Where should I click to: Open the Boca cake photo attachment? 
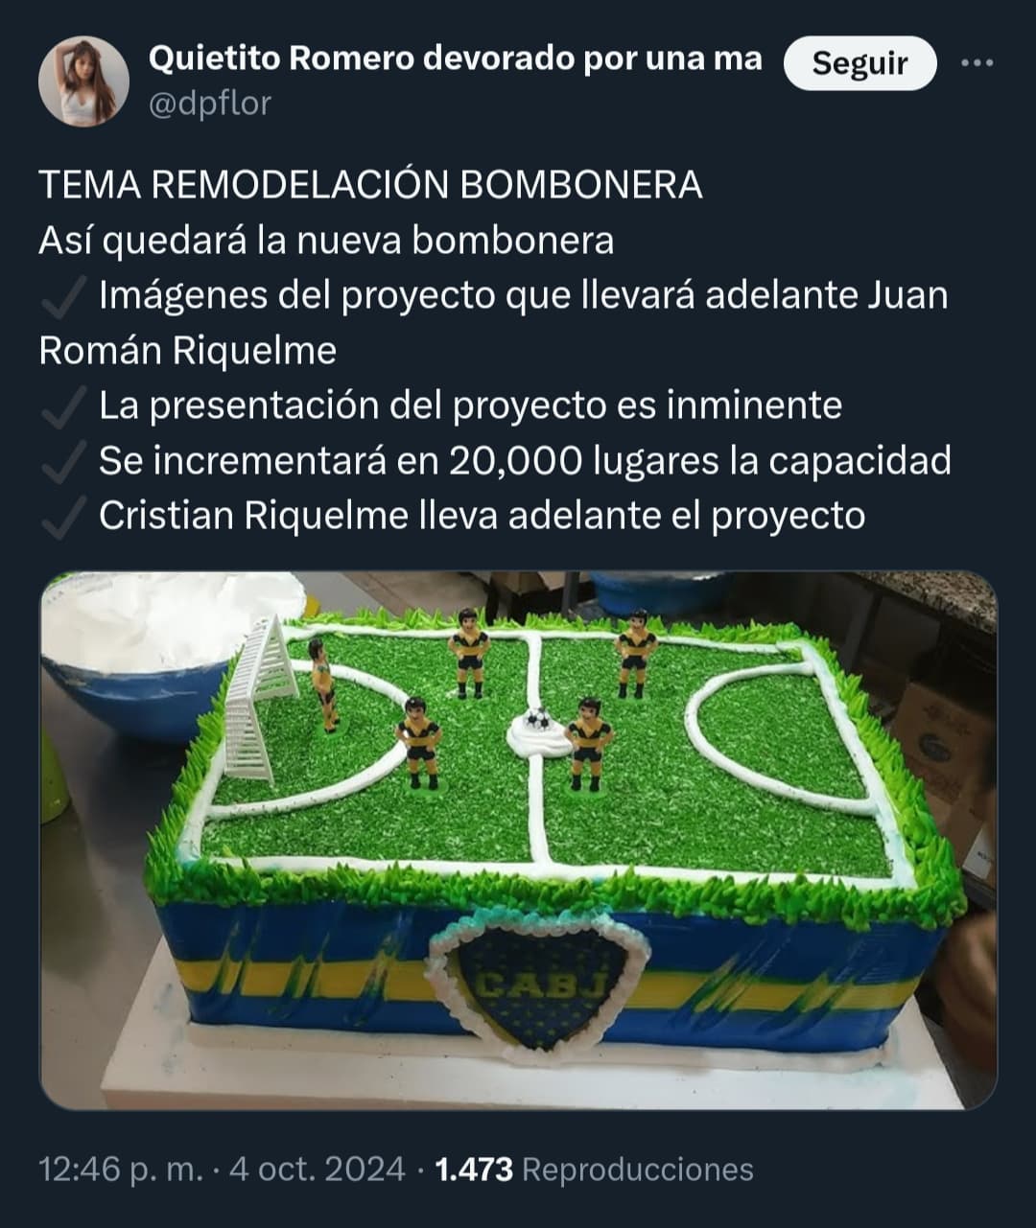point(518,840)
